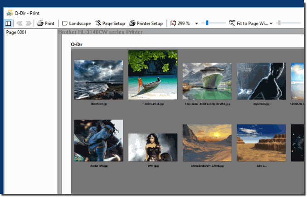The image size is (307, 197).
Task: Click the printer icon beside Print
Action: (40, 23)
